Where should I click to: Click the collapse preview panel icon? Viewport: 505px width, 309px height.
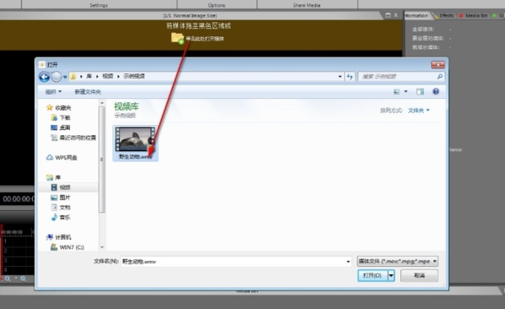point(395,15)
